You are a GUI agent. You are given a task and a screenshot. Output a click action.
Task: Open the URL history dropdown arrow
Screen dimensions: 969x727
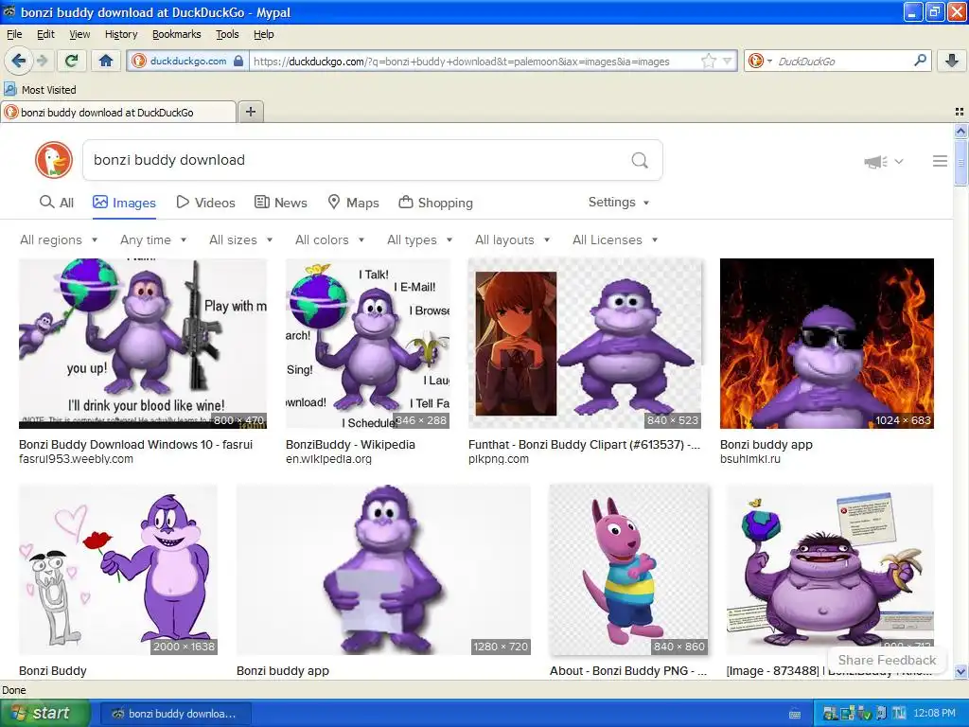728,61
